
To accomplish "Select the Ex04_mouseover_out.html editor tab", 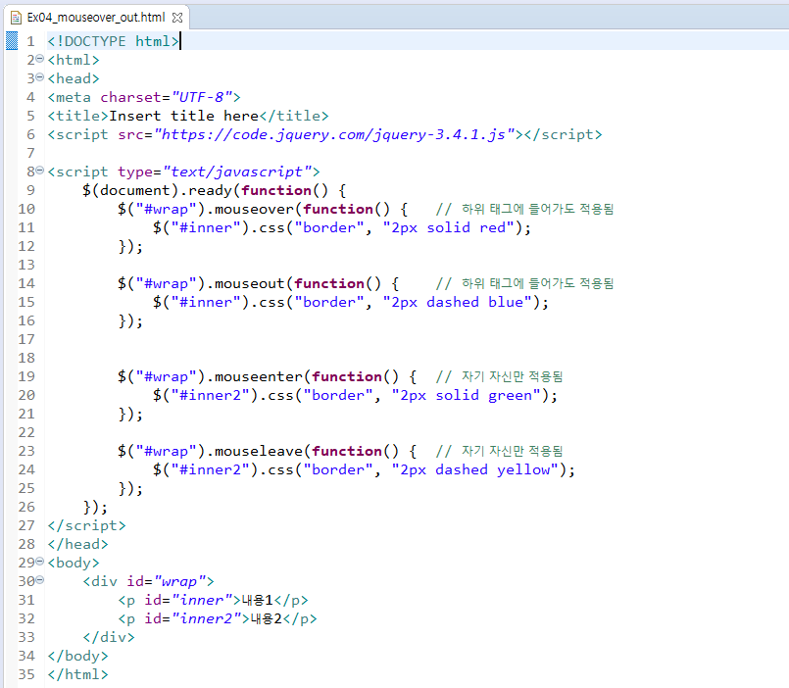I will 96,18.
